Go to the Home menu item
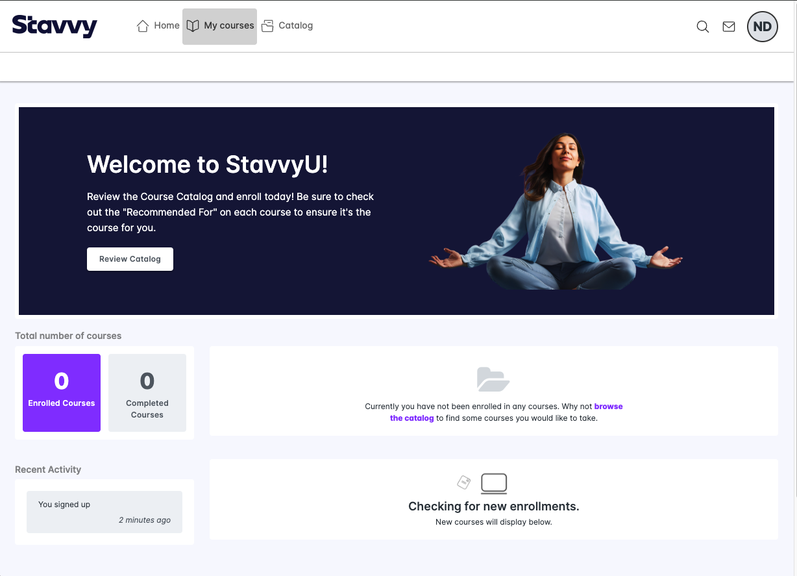The height and width of the screenshot is (576, 797). [158, 26]
